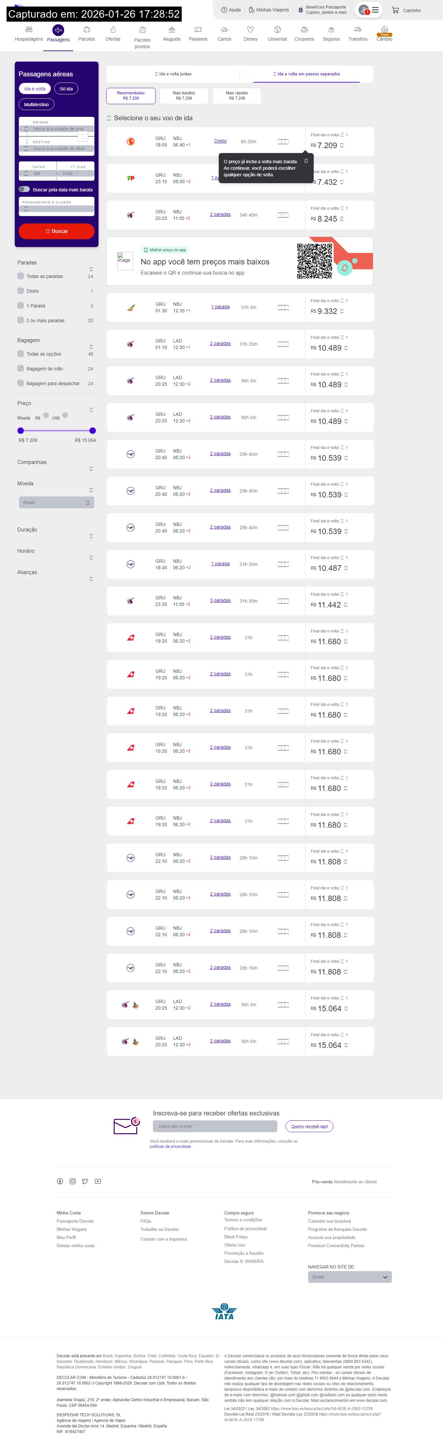Open the Cruzeiros cruise ship icon
The image size is (443, 1451).
click(304, 29)
